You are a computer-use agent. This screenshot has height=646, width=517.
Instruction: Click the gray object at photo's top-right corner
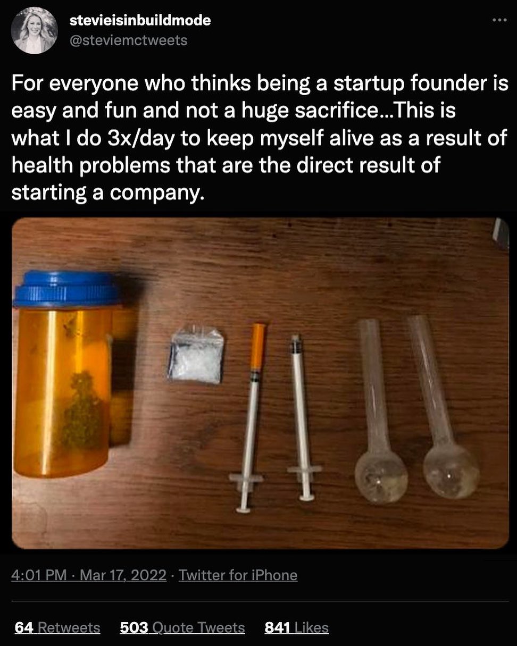click(x=501, y=233)
